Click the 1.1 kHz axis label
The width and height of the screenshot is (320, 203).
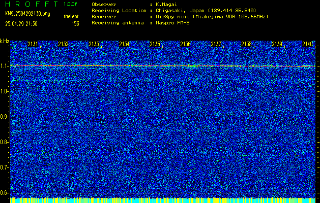click(x=4, y=66)
